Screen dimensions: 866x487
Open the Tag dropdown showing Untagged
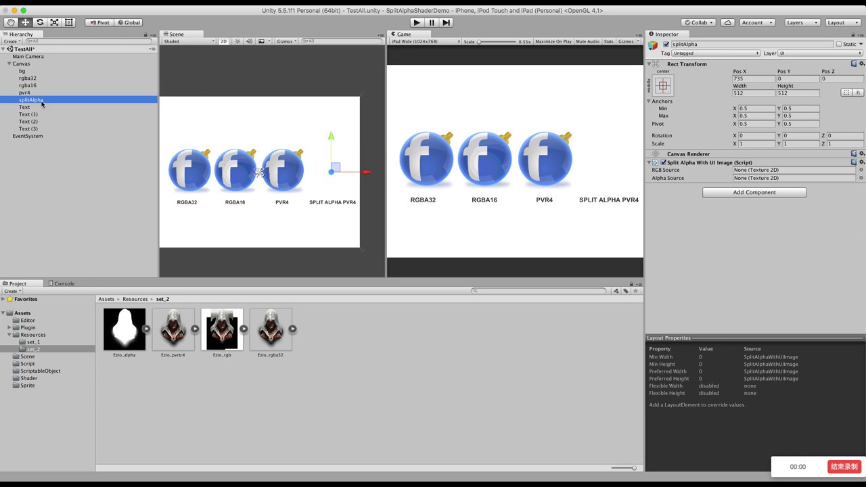[x=716, y=53]
